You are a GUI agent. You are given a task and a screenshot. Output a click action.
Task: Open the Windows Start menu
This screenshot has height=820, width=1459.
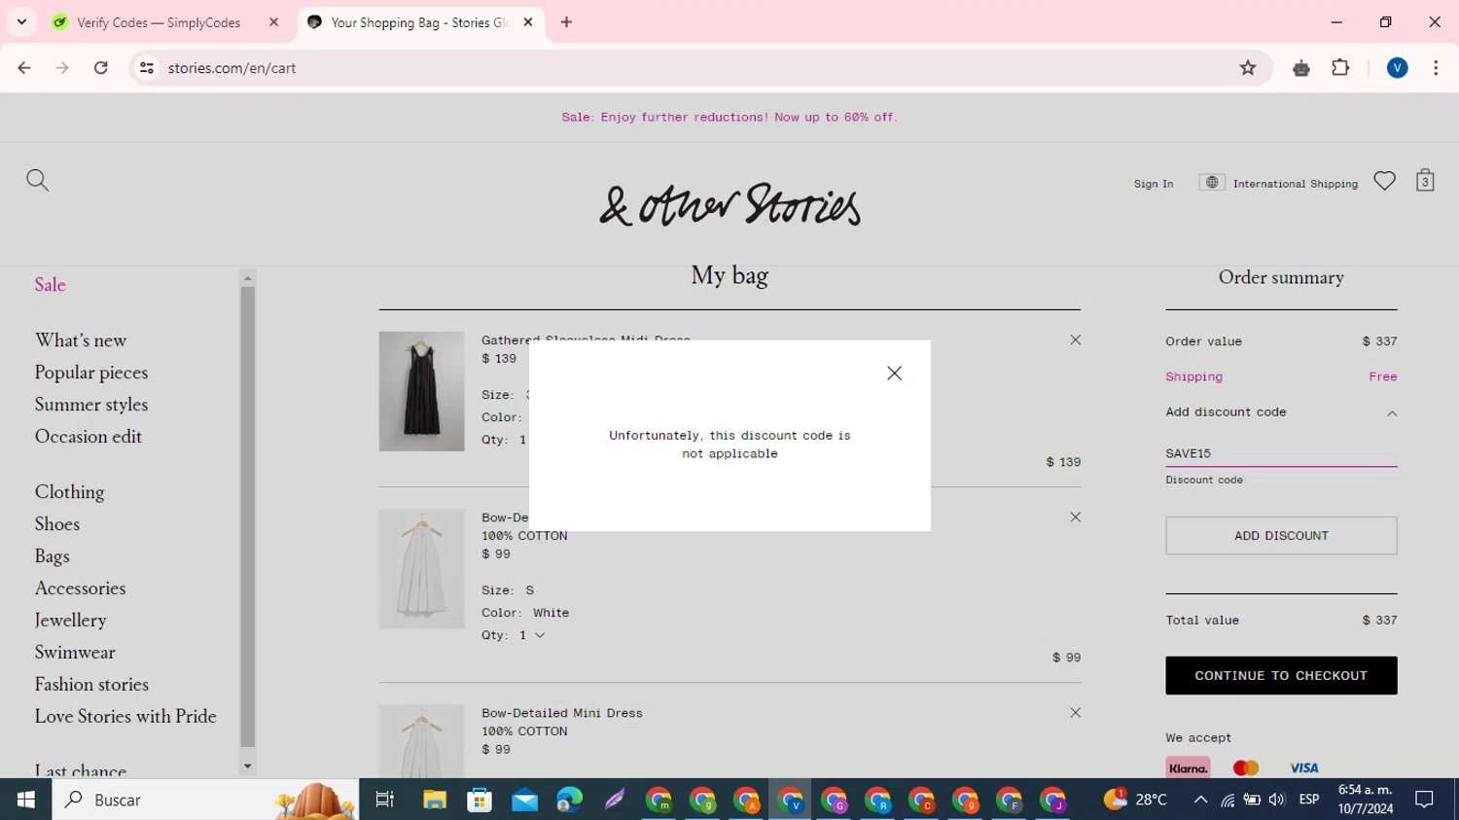[x=26, y=800]
